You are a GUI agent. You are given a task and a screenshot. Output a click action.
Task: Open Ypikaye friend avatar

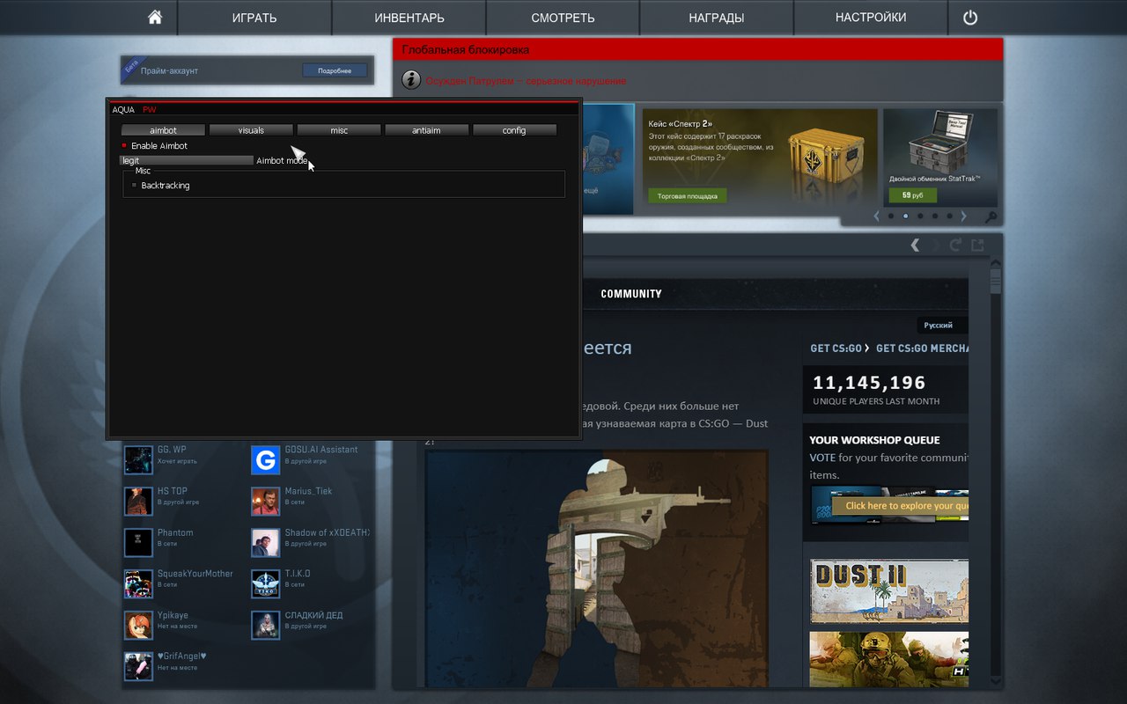(x=138, y=625)
